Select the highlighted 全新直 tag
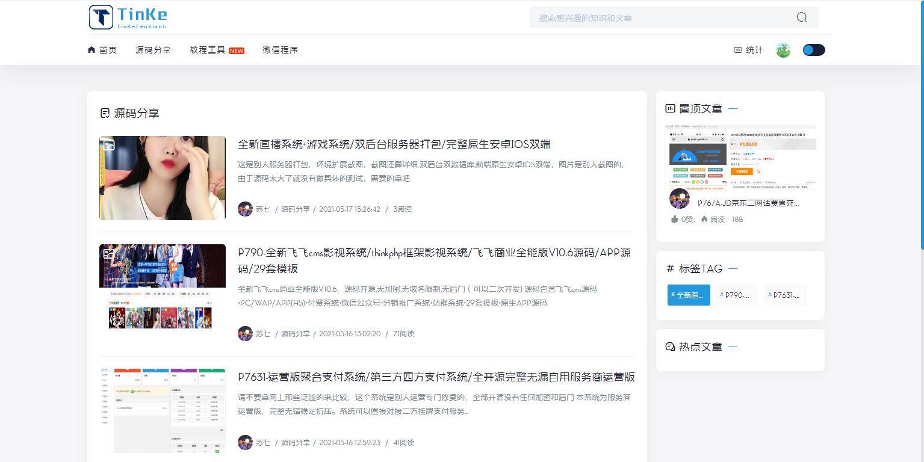The image size is (924, 462). point(688,295)
